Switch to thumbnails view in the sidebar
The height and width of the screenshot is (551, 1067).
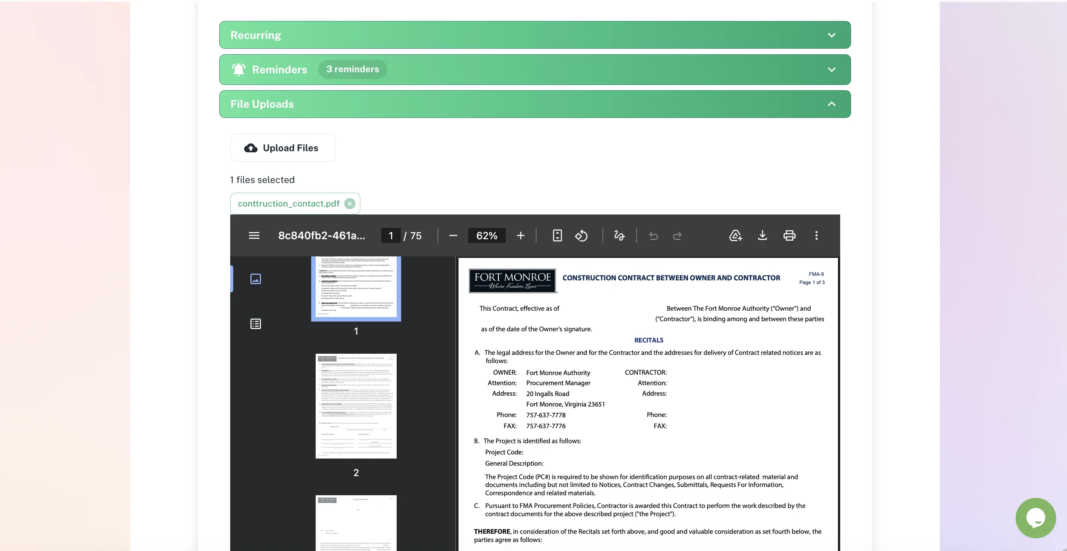[256, 279]
